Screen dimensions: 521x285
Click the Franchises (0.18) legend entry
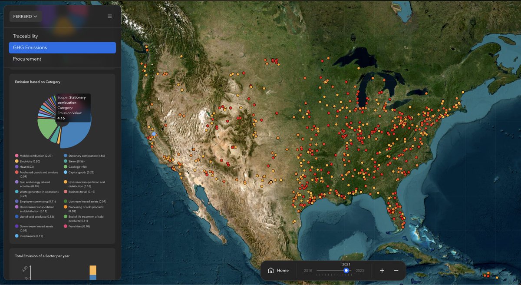pos(76,226)
